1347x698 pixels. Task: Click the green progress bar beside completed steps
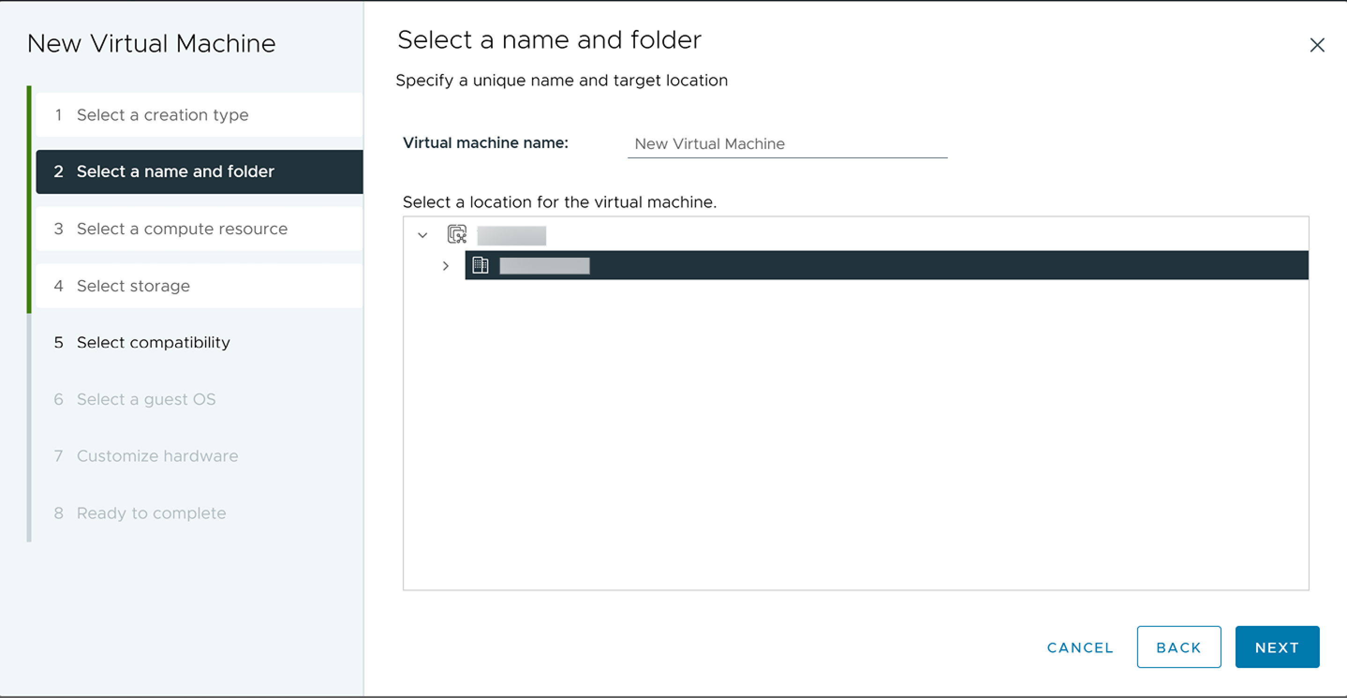point(30,199)
